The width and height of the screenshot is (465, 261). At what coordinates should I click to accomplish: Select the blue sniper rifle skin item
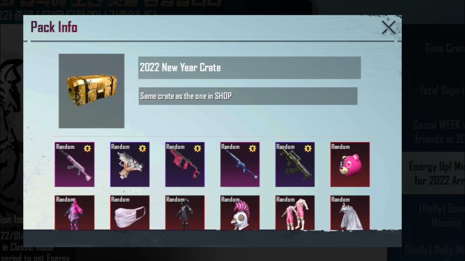[240, 165]
